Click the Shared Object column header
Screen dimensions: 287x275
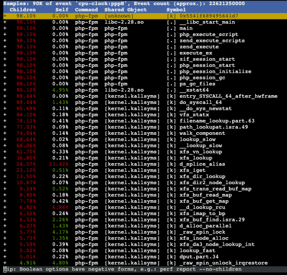point(126,10)
